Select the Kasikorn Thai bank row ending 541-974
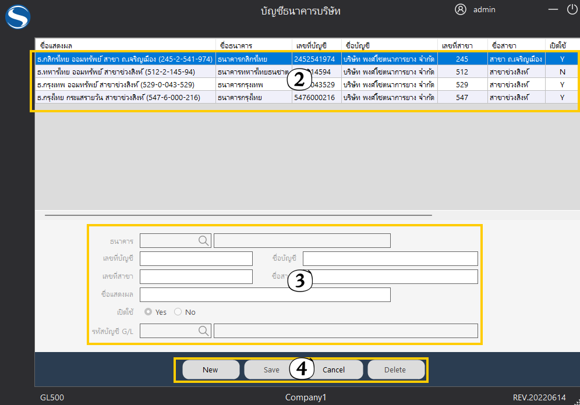 [125, 59]
